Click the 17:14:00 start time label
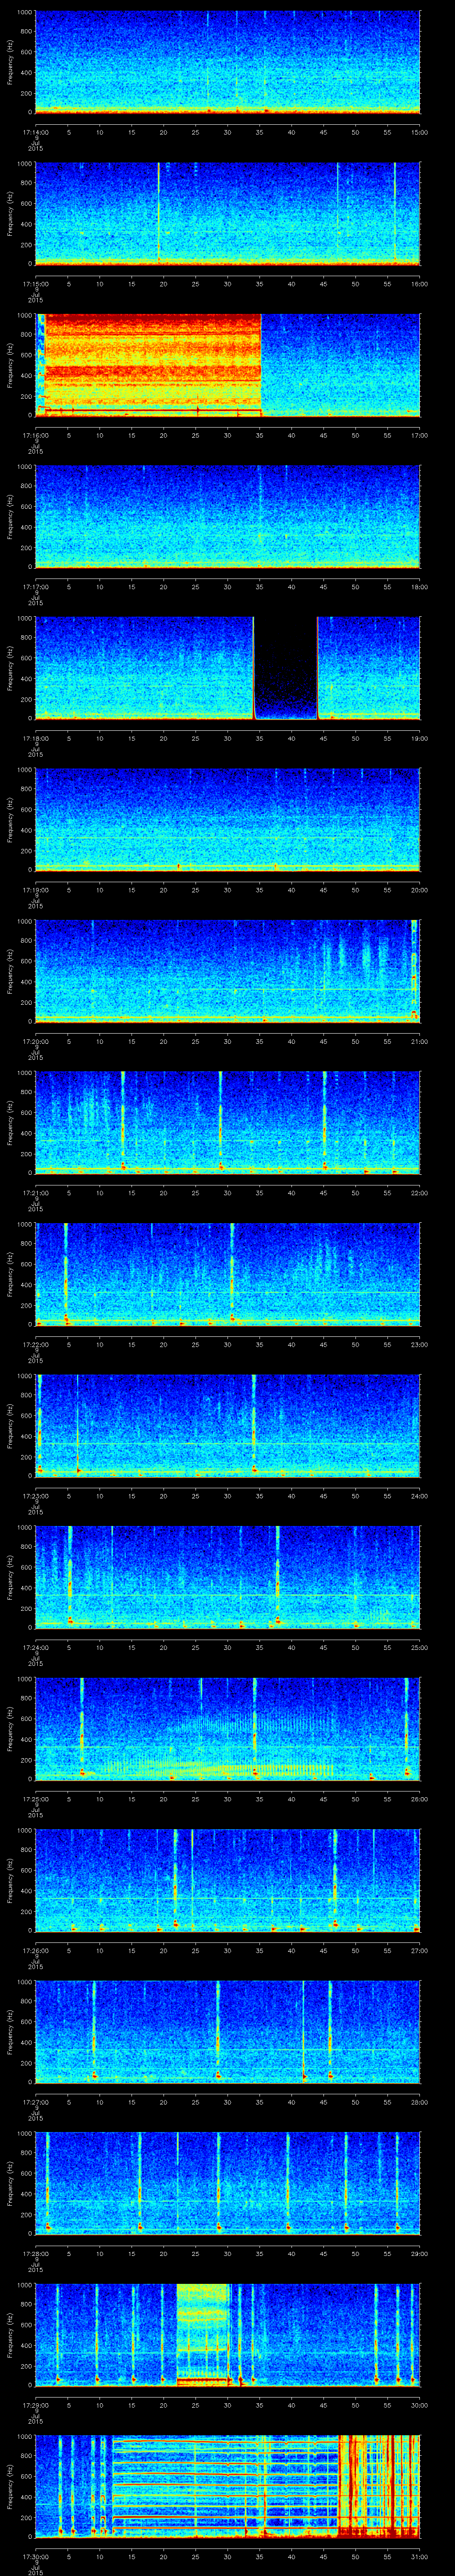 [35, 131]
